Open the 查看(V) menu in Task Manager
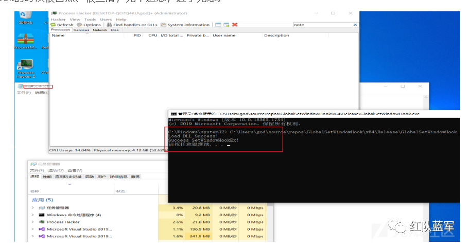 75,170
